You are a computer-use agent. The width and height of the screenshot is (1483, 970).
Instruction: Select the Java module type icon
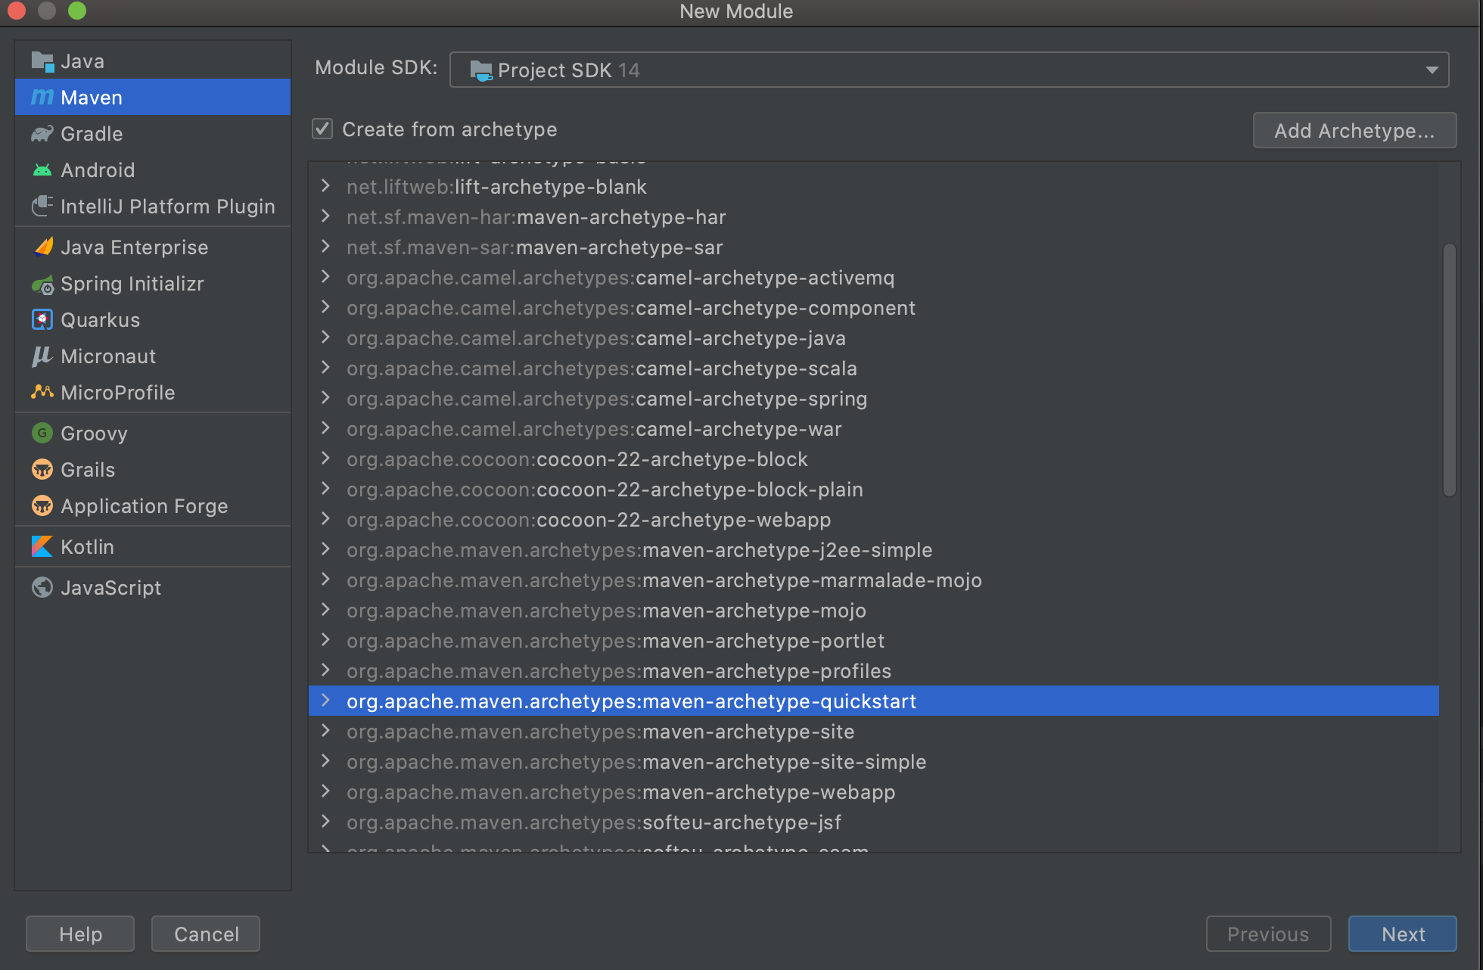42,61
